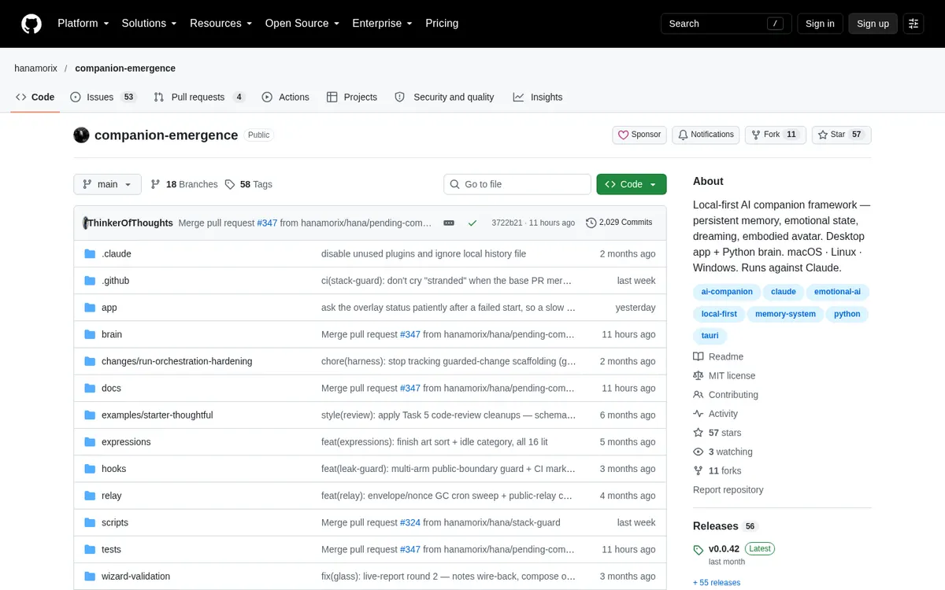Open pull request #324 link in scripts row

[x=410, y=522]
